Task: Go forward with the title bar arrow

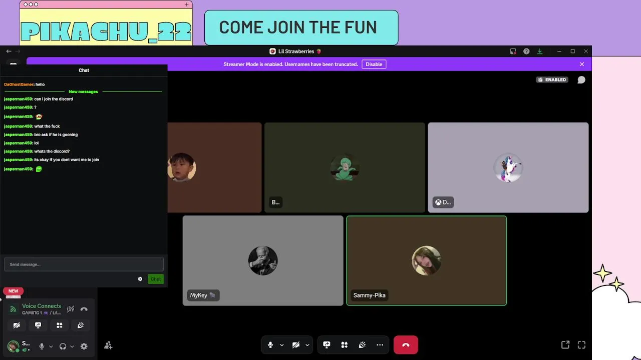Action: 18,51
